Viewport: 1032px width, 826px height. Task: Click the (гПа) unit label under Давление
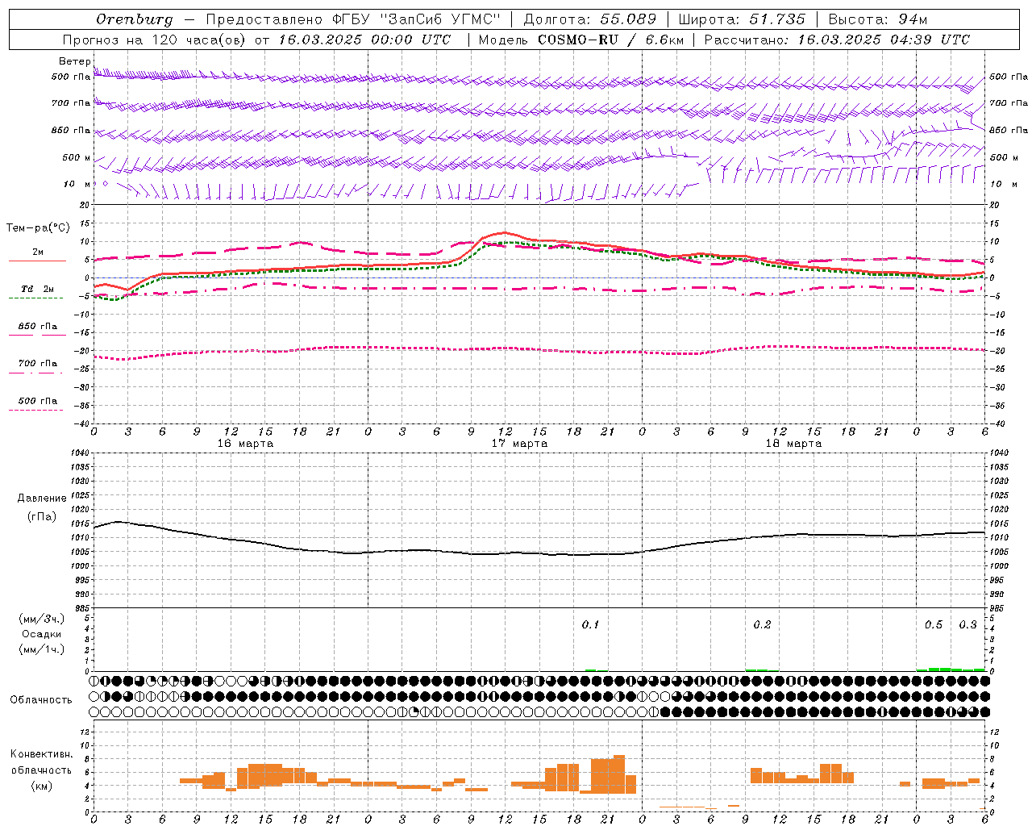pyautogui.click(x=42, y=517)
